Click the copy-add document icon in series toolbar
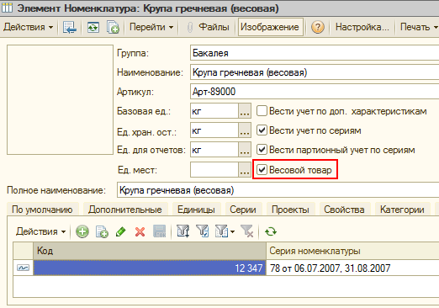The image size is (439, 308). 102,231
